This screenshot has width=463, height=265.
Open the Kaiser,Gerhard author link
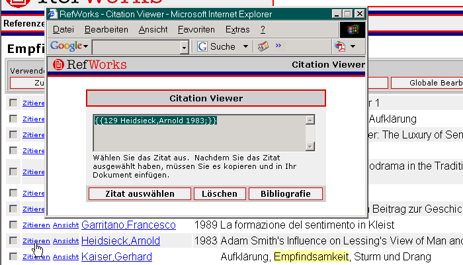(x=116, y=257)
